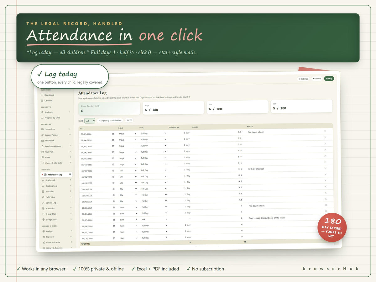This screenshot has width=376, height=282.
Task: Click the Portfolio document icon
Action: (43, 192)
